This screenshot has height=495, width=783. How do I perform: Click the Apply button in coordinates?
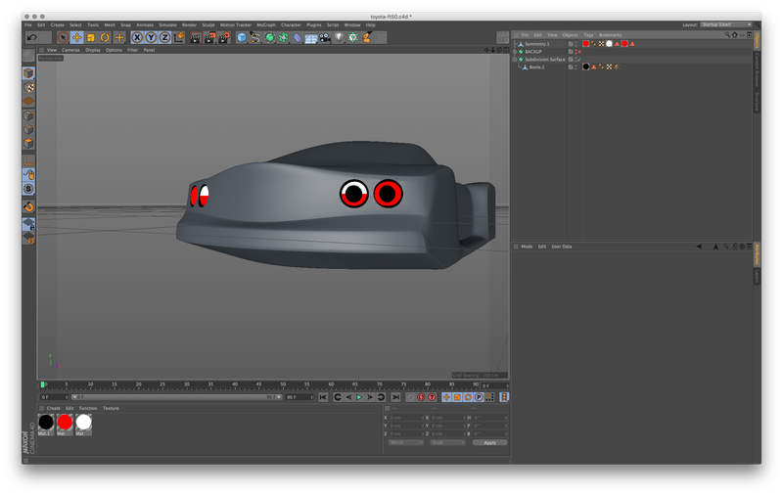click(x=490, y=442)
